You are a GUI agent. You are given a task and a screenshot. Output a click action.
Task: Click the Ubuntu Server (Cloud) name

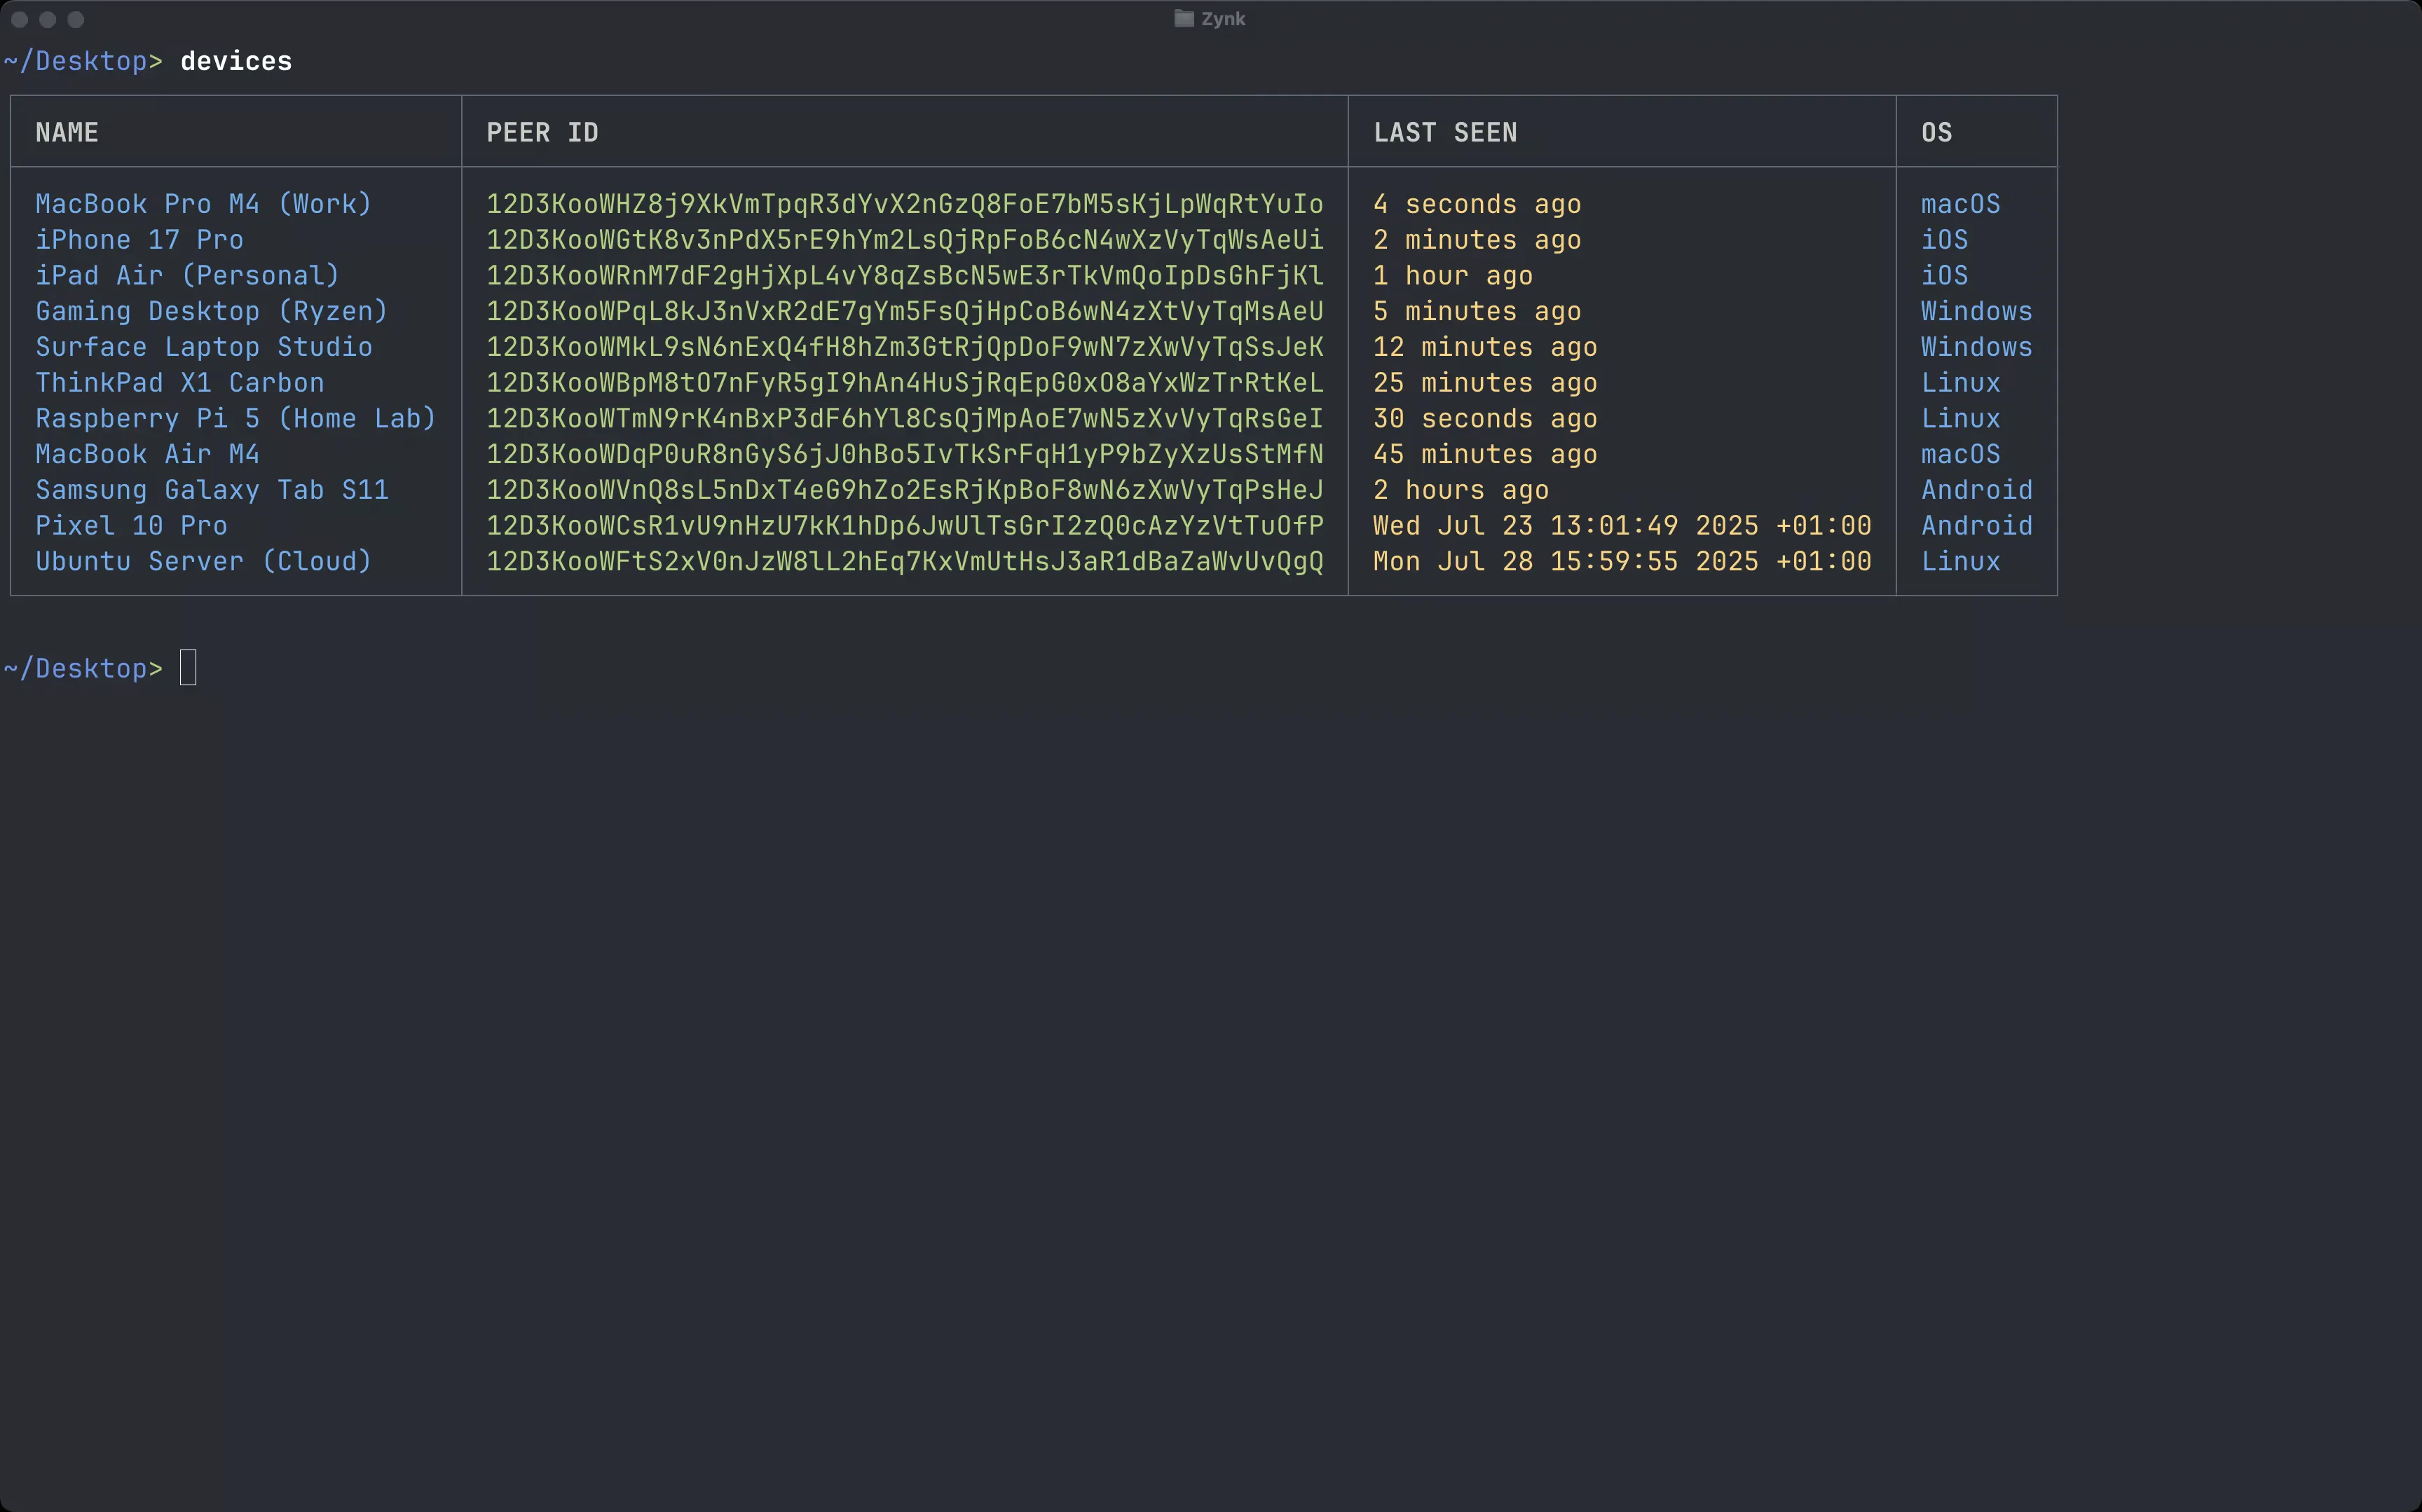(x=203, y=561)
